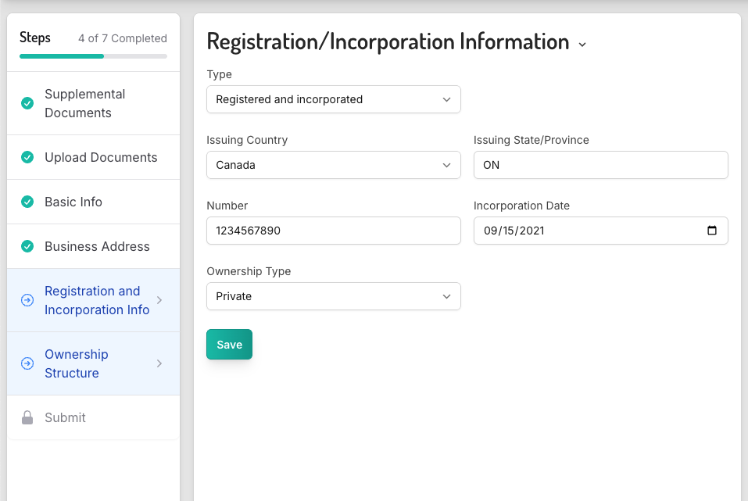This screenshot has width=748, height=501.
Task: Go to the Basic Info step
Action: (73, 202)
